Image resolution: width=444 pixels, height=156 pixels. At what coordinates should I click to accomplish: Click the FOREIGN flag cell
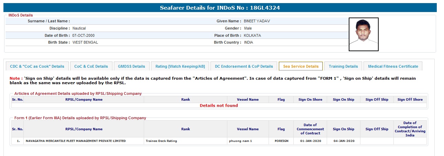281,141
